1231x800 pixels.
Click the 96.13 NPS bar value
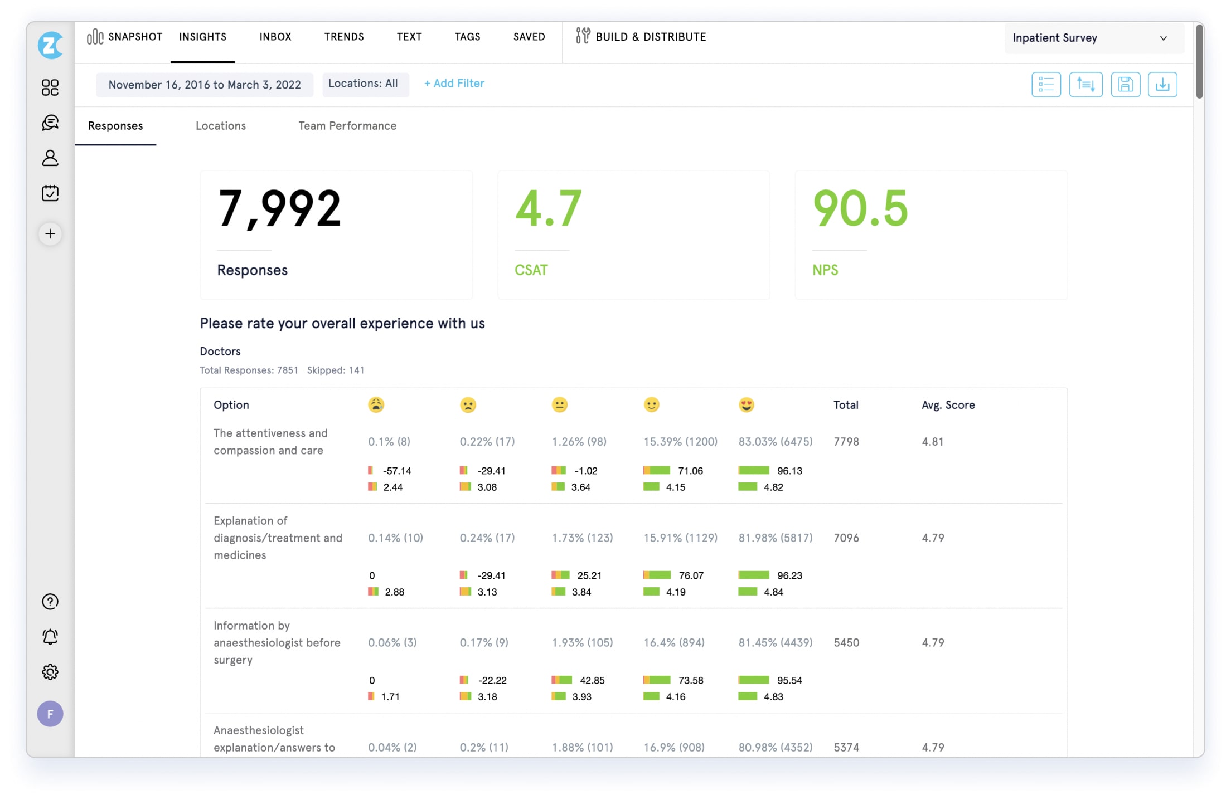tap(789, 471)
